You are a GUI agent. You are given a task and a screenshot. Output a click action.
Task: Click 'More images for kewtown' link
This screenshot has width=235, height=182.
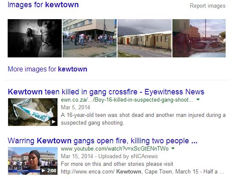pyautogui.click(x=47, y=69)
